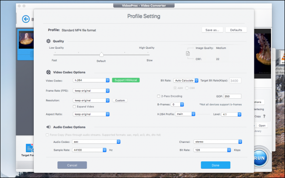285x178 pixels.
Task: Click the CRF value '22'
Action: (217, 59)
